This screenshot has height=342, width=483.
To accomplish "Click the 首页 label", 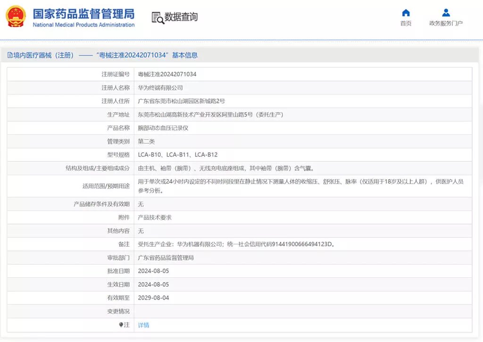I will pyautogui.click(x=406, y=23).
